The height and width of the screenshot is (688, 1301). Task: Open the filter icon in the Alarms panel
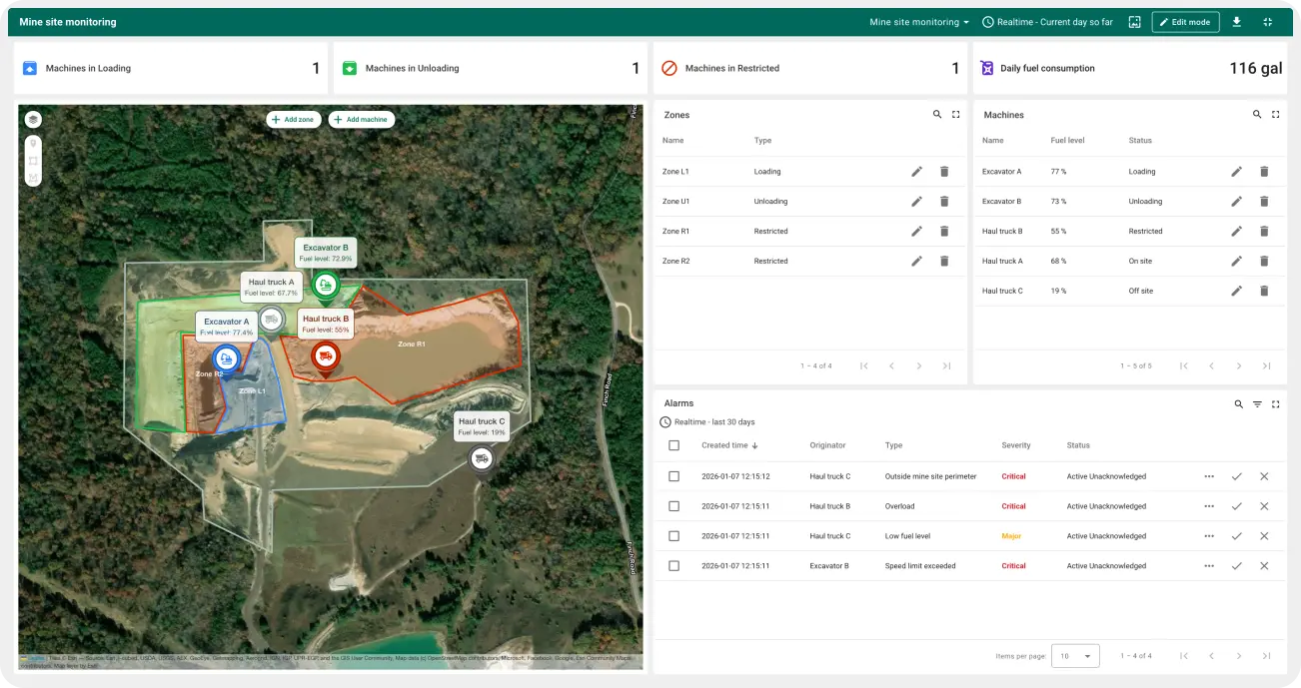point(1257,404)
